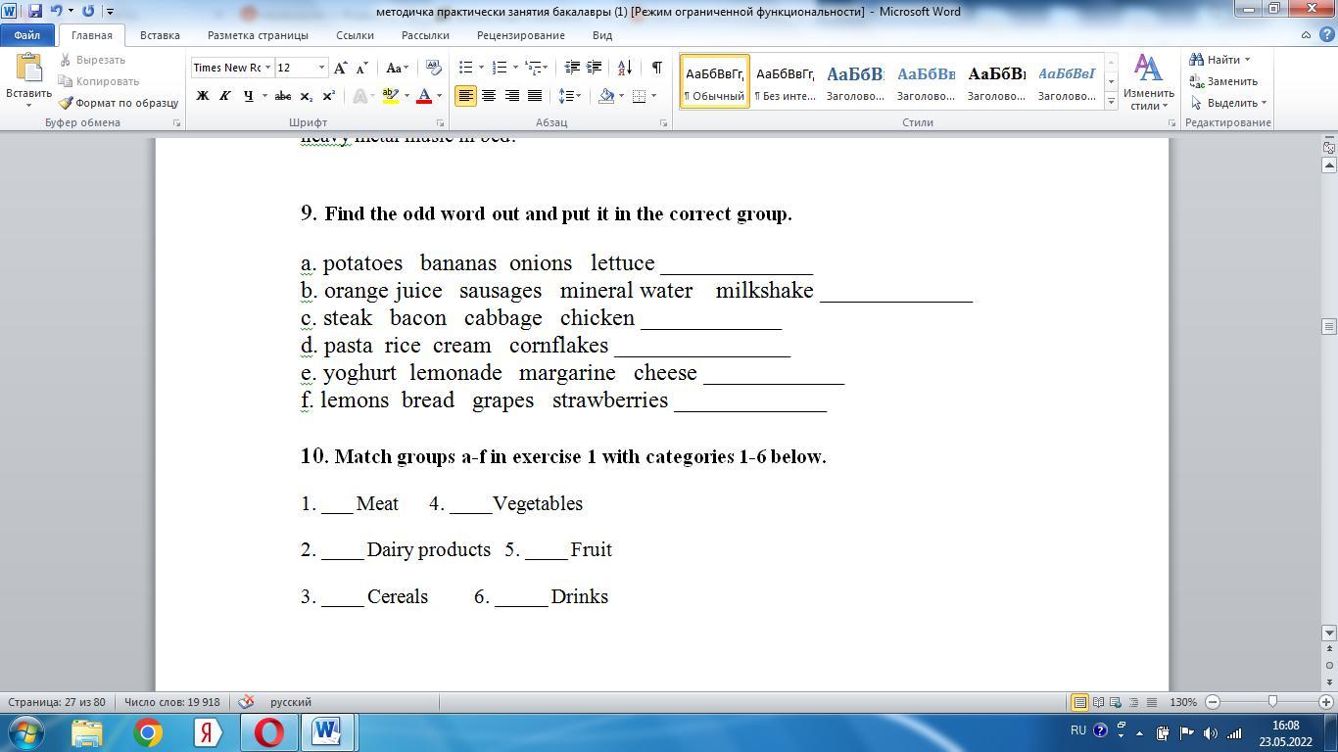Copy formatting with Формат по образцу
The width and height of the screenshot is (1338, 752).
[x=119, y=103]
